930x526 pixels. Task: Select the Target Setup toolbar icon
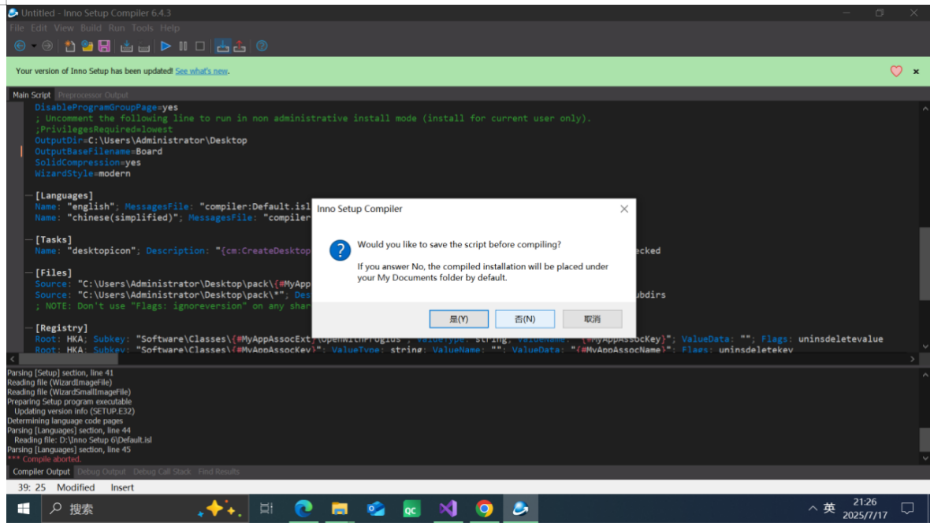click(x=222, y=46)
